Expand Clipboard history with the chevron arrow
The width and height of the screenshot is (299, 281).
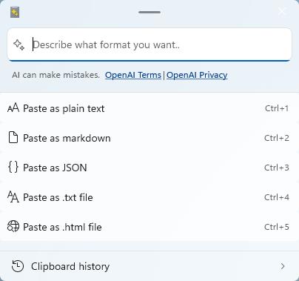[x=283, y=266]
